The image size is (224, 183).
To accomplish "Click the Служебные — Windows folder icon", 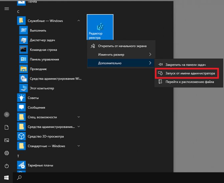I will (21, 21).
